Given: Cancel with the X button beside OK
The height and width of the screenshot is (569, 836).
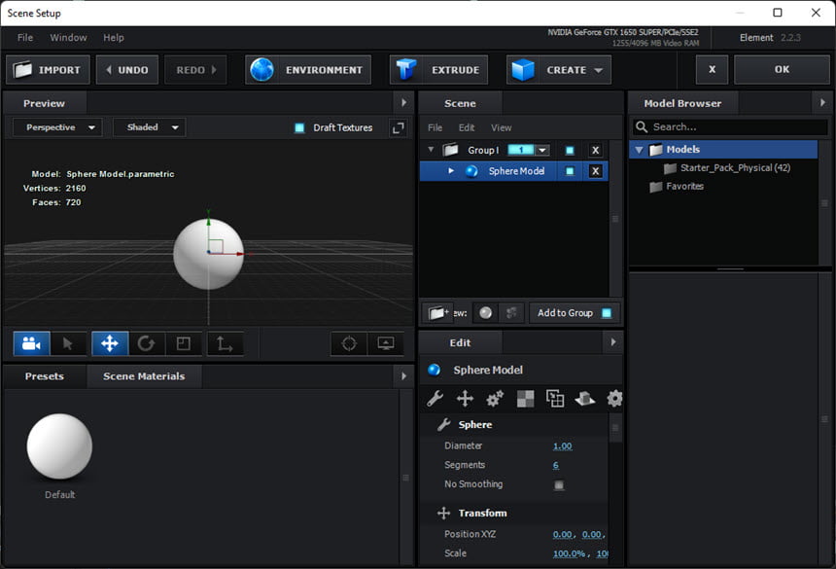Looking at the screenshot, I should click(x=712, y=69).
